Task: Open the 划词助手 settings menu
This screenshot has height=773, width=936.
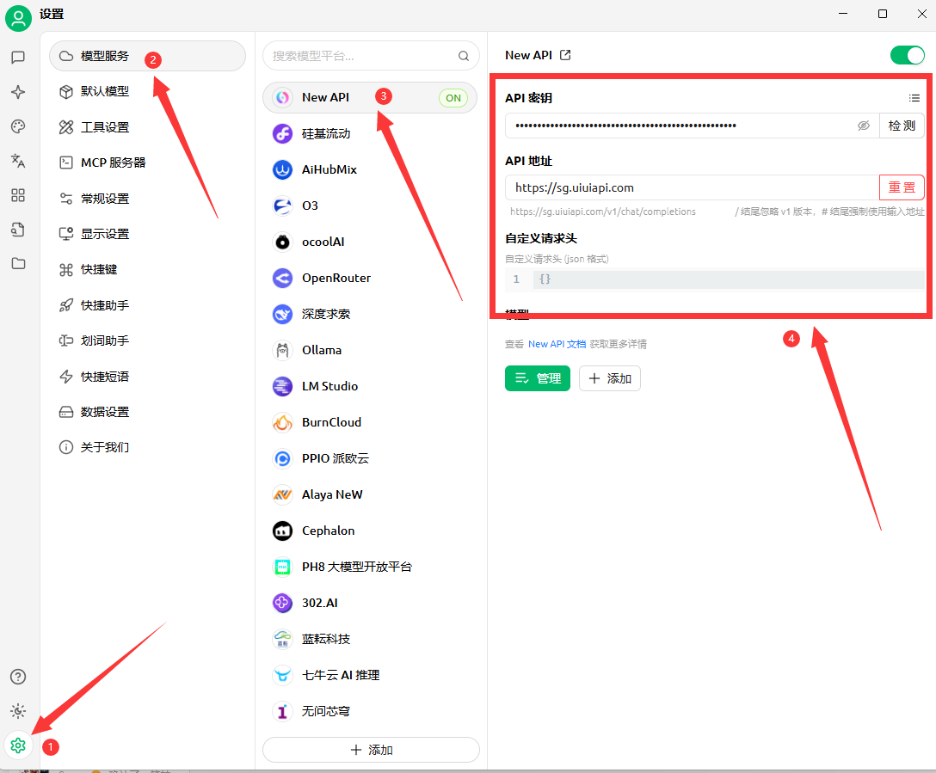Action: (x=147, y=340)
